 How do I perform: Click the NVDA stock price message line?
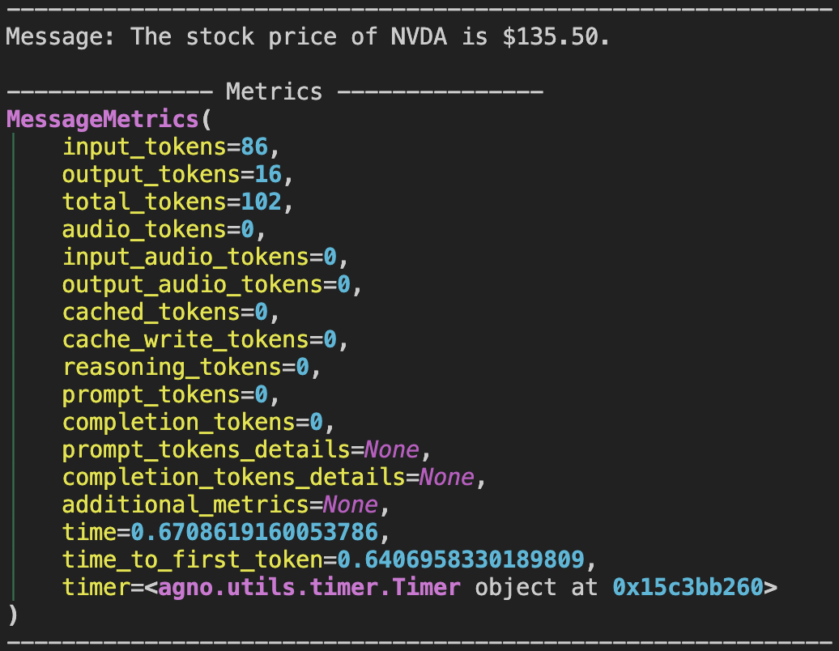(x=308, y=37)
